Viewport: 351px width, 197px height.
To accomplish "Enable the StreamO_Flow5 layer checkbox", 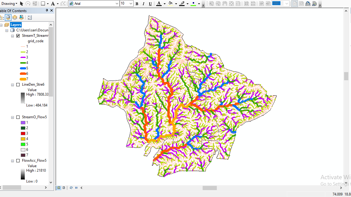I will click(x=18, y=117).
